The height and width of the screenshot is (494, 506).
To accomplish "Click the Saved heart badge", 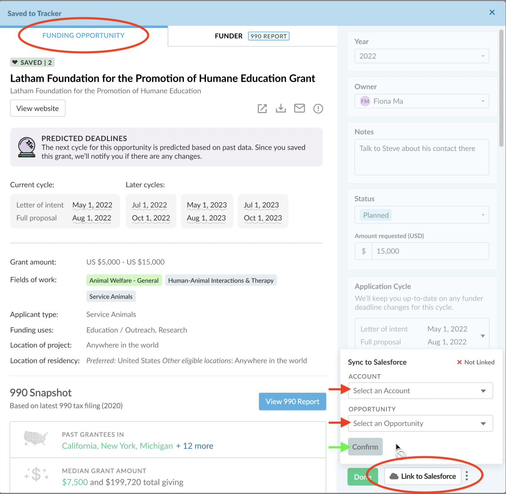I will (33, 63).
